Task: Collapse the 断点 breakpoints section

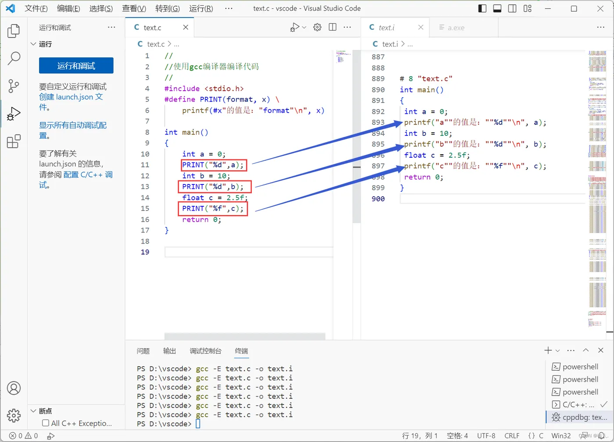Action: click(x=33, y=411)
